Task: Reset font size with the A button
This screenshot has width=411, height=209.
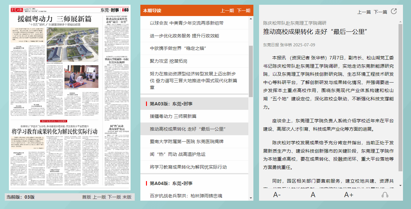Action: point(313,195)
